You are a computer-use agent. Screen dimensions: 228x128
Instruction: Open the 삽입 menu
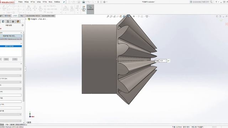(39, 2)
